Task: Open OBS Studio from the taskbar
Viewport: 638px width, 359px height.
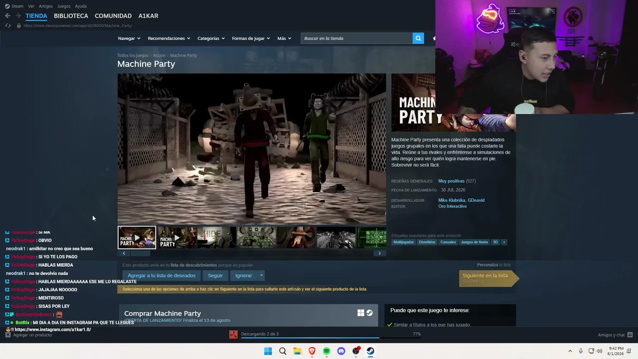Action: (356, 351)
